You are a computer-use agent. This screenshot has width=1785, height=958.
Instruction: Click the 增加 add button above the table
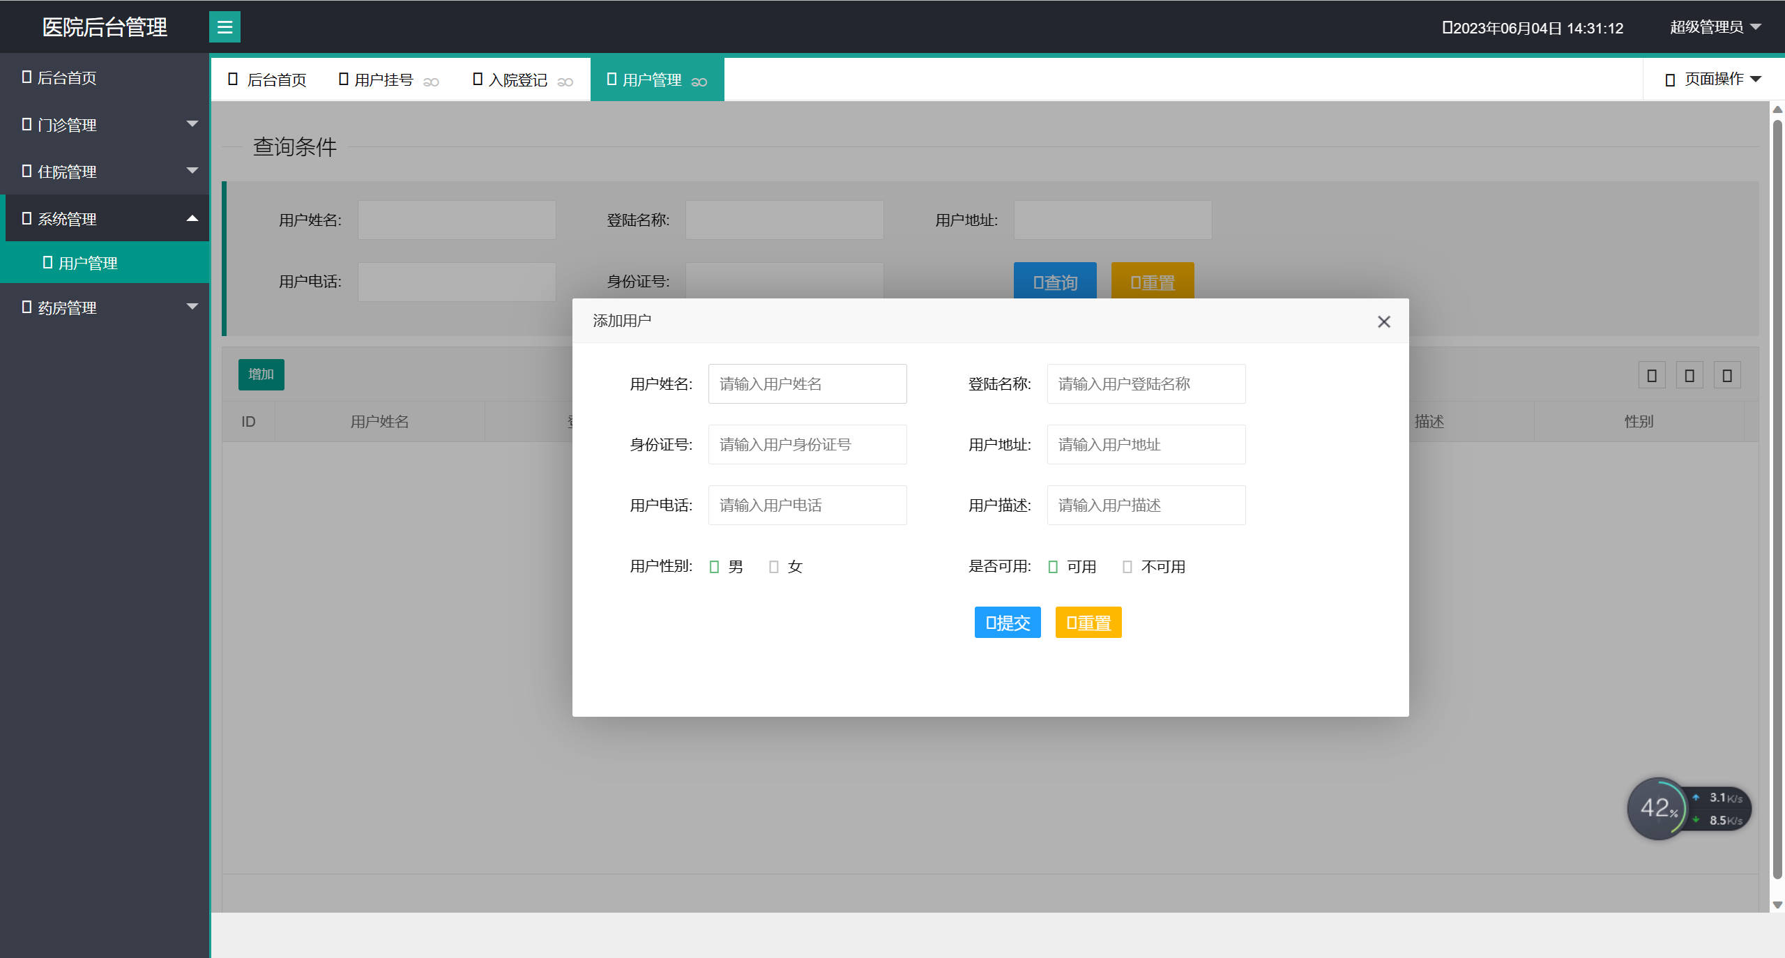coord(260,374)
